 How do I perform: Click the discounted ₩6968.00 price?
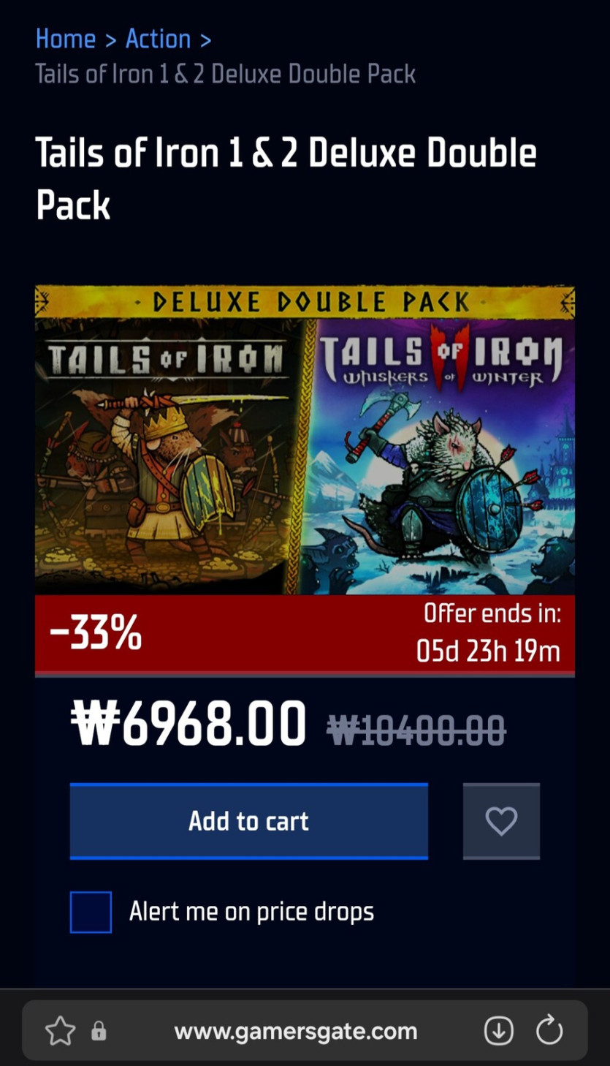(188, 724)
